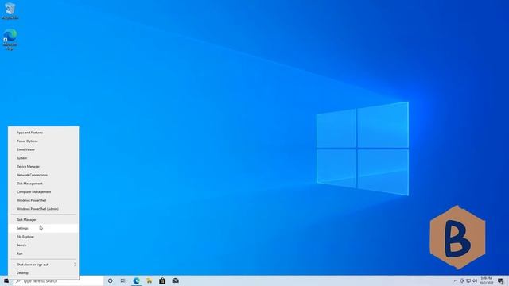Click the Meet Now tray icon
The image size is (509, 286).
462,280
